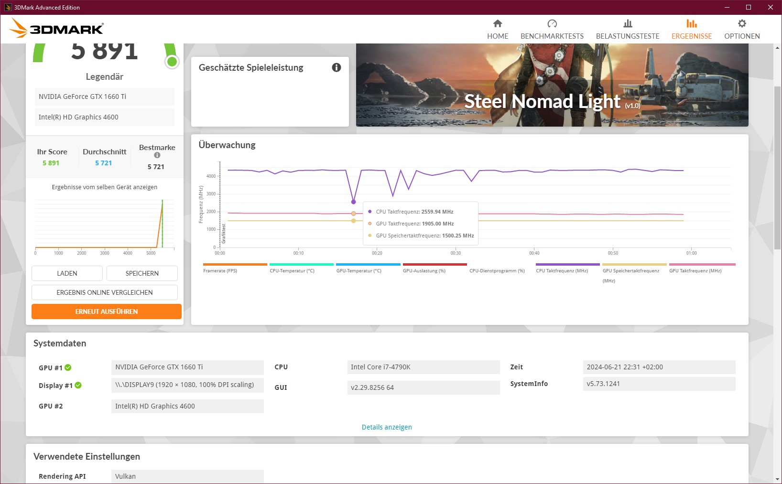782x484 pixels.
Task: Click green check icon beside Display #1
Action: pyautogui.click(x=78, y=385)
